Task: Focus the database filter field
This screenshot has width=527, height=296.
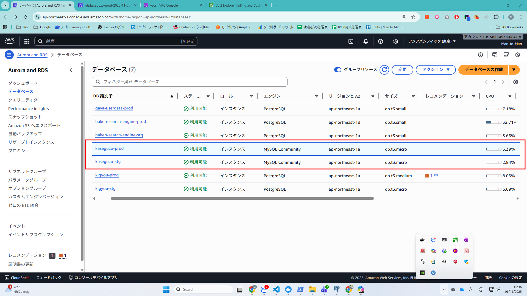Action: 189,82
